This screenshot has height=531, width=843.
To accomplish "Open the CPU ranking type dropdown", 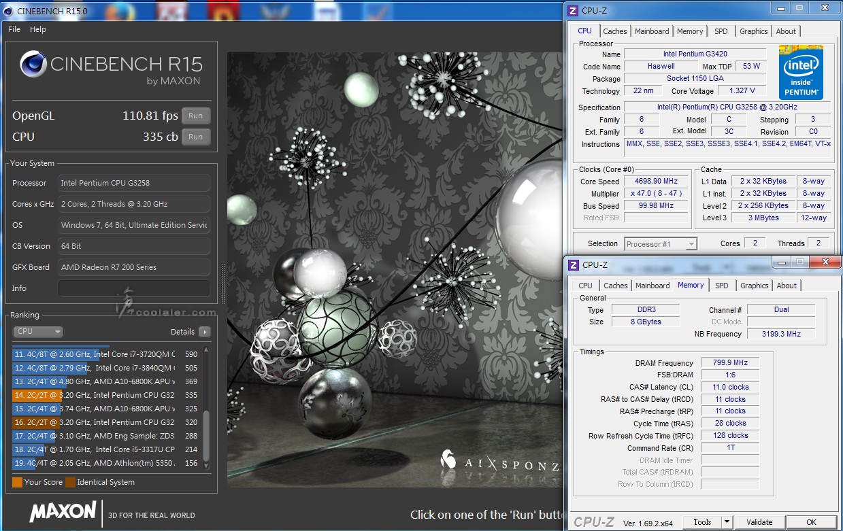I will pyautogui.click(x=38, y=332).
